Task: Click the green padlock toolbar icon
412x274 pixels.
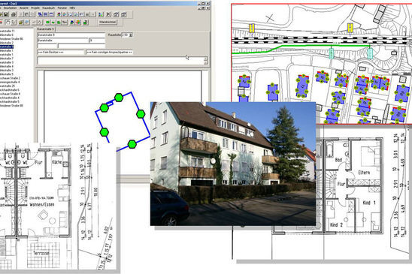Action: (x=86, y=23)
